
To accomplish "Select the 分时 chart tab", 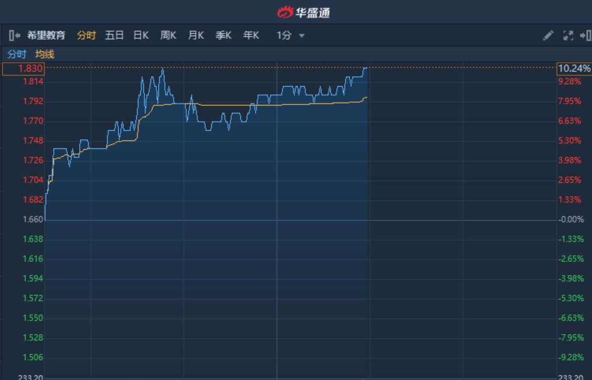I will coord(86,36).
